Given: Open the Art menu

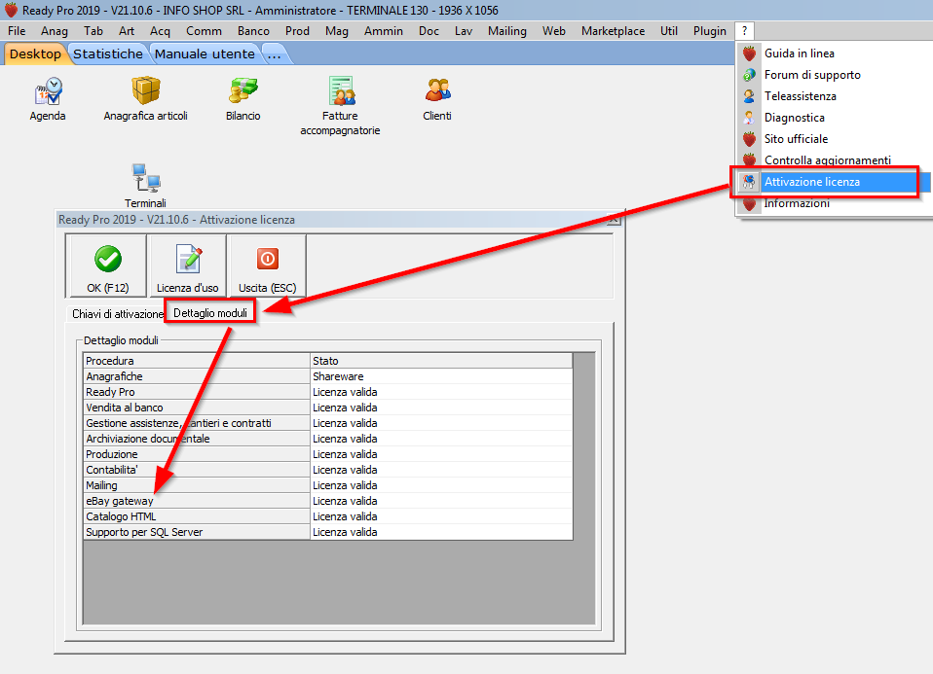Looking at the screenshot, I should pyautogui.click(x=127, y=31).
